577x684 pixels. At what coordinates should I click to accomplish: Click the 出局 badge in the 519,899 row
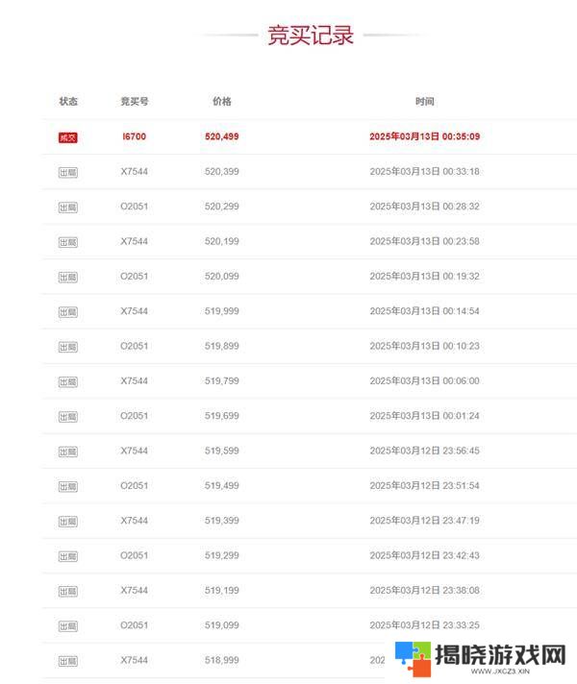[67, 347]
